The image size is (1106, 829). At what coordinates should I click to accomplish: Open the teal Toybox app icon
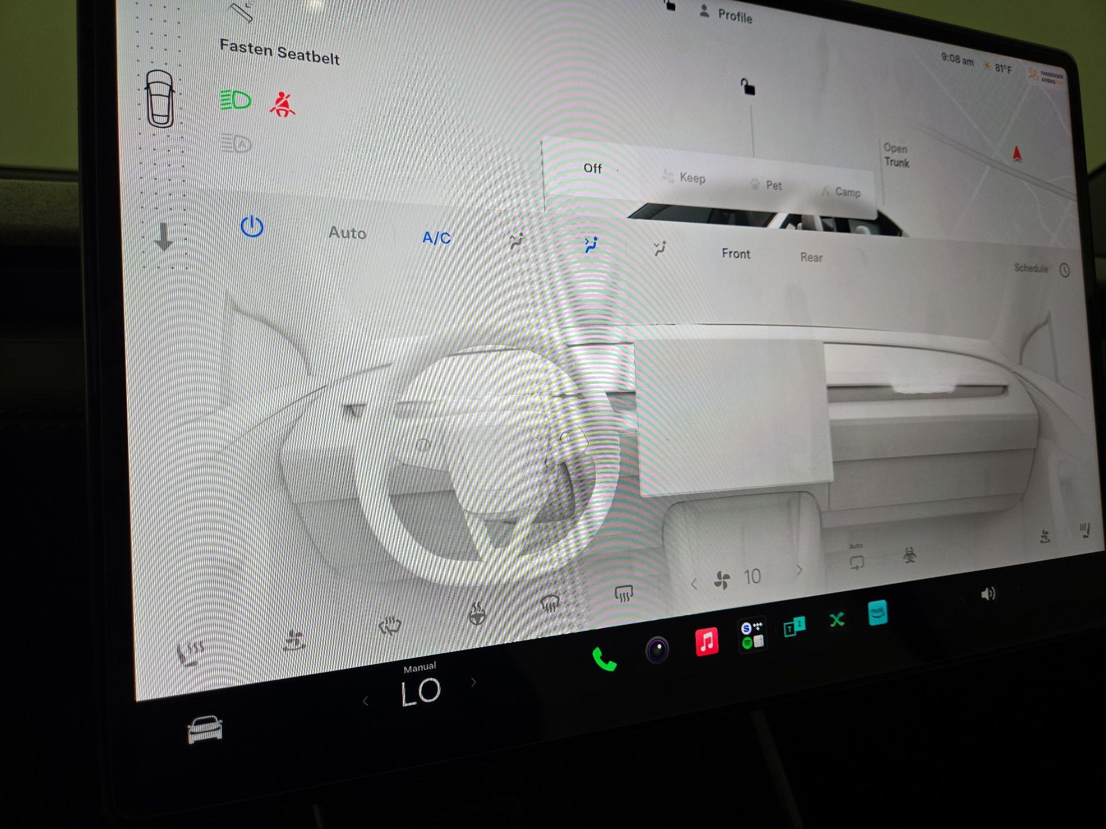794,626
